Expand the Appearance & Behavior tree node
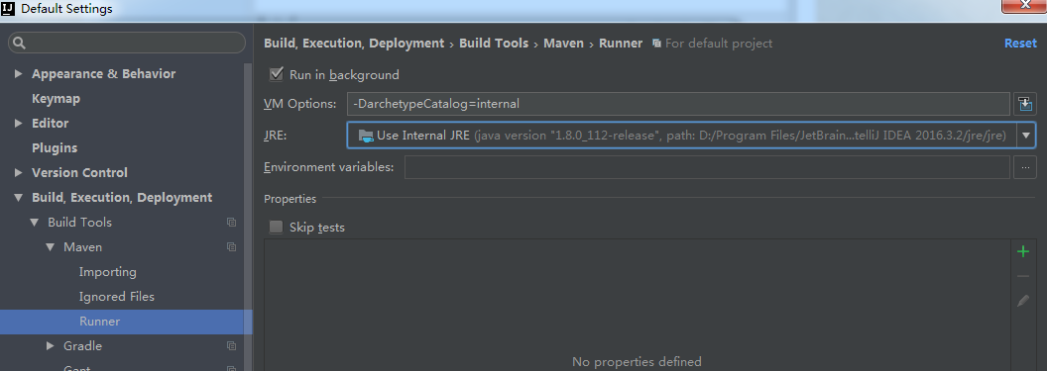 tap(19, 74)
